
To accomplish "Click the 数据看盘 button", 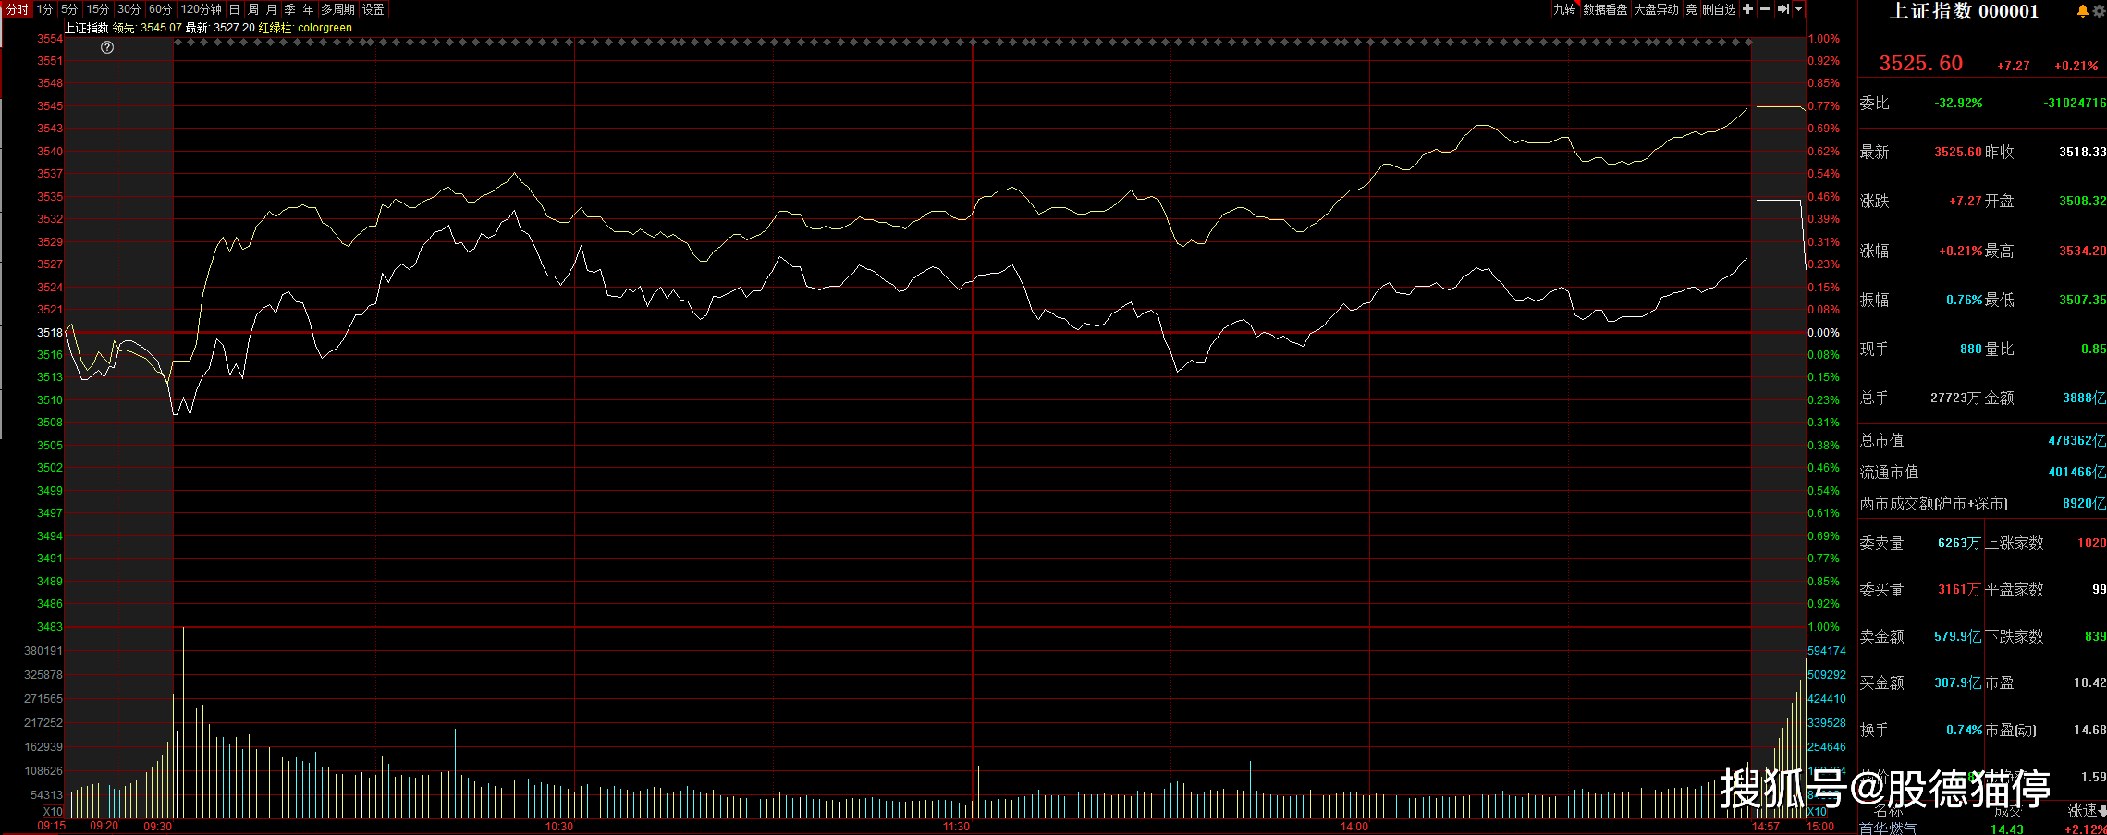I will tap(1605, 9).
